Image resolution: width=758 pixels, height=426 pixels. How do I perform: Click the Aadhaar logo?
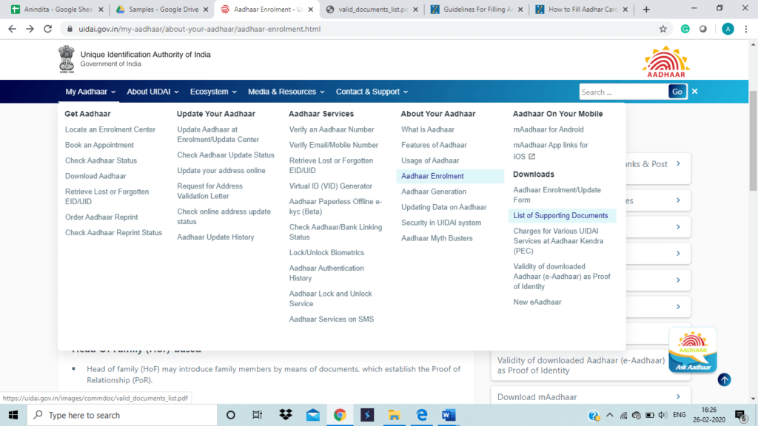click(666, 62)
